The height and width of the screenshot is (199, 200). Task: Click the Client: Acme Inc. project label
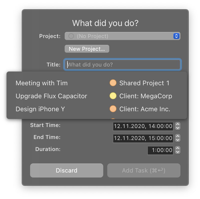(145, 109)
